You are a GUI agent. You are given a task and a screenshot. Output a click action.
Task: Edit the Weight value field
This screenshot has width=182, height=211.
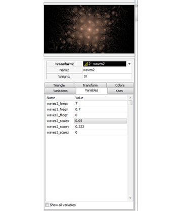(x=107, y=76)
